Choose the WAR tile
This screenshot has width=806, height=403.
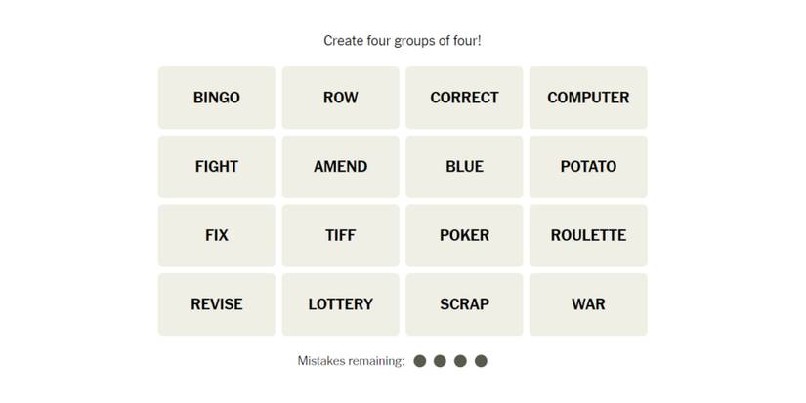(x=588, y=304)
